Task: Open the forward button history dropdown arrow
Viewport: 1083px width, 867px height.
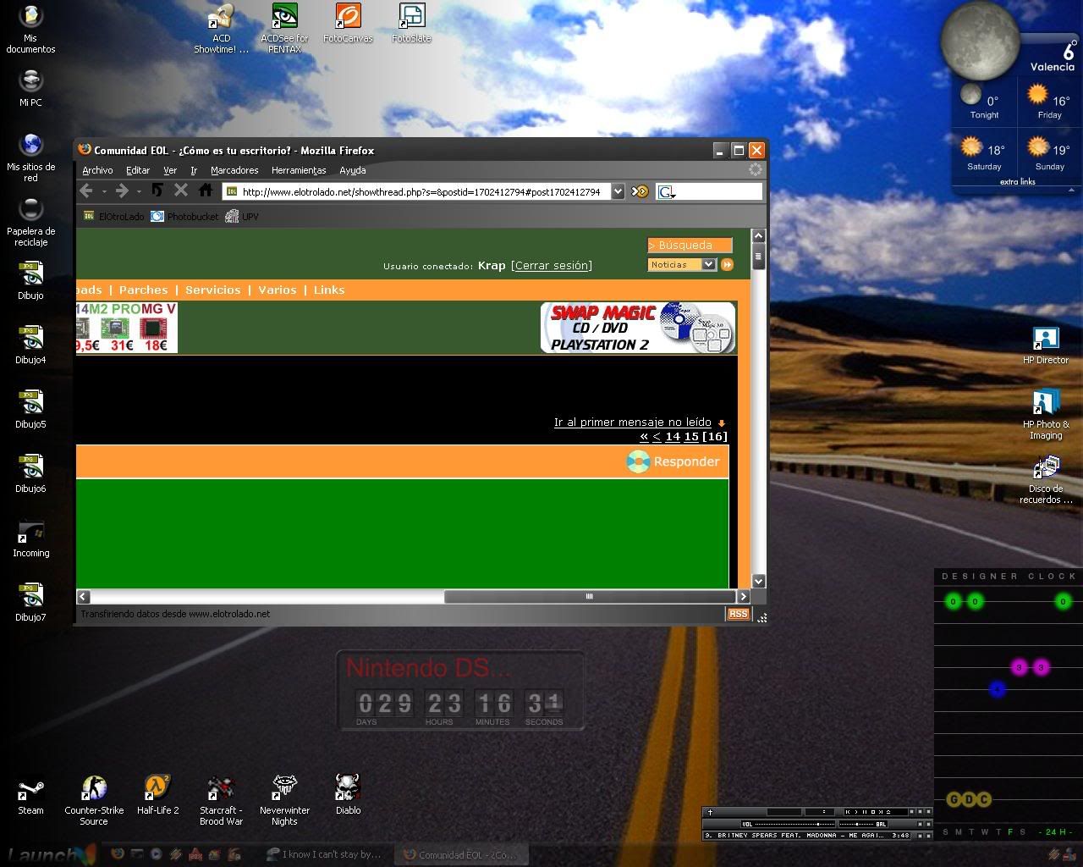Action: pos(139,192)
